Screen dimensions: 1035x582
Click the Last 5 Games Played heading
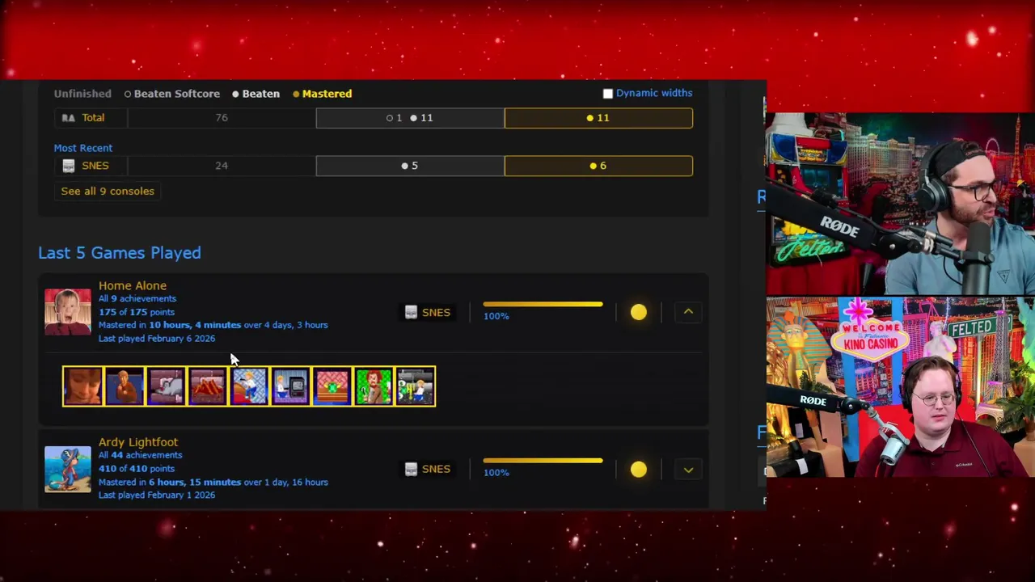(120, 253)
